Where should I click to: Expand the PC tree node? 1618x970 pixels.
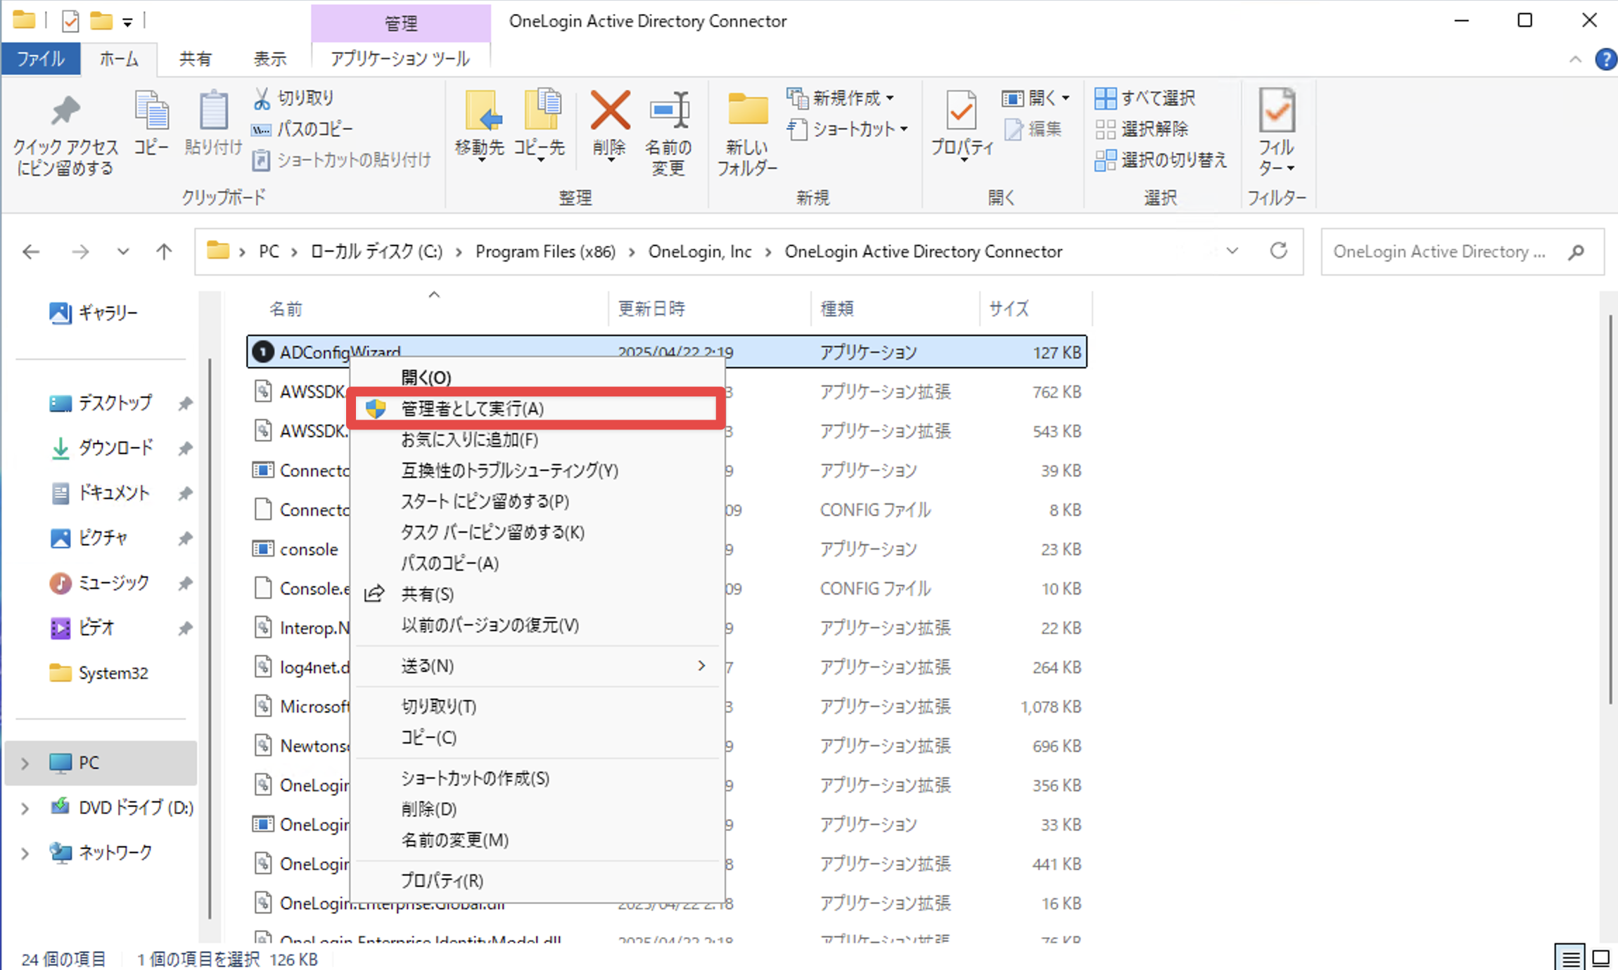[25, 763]
